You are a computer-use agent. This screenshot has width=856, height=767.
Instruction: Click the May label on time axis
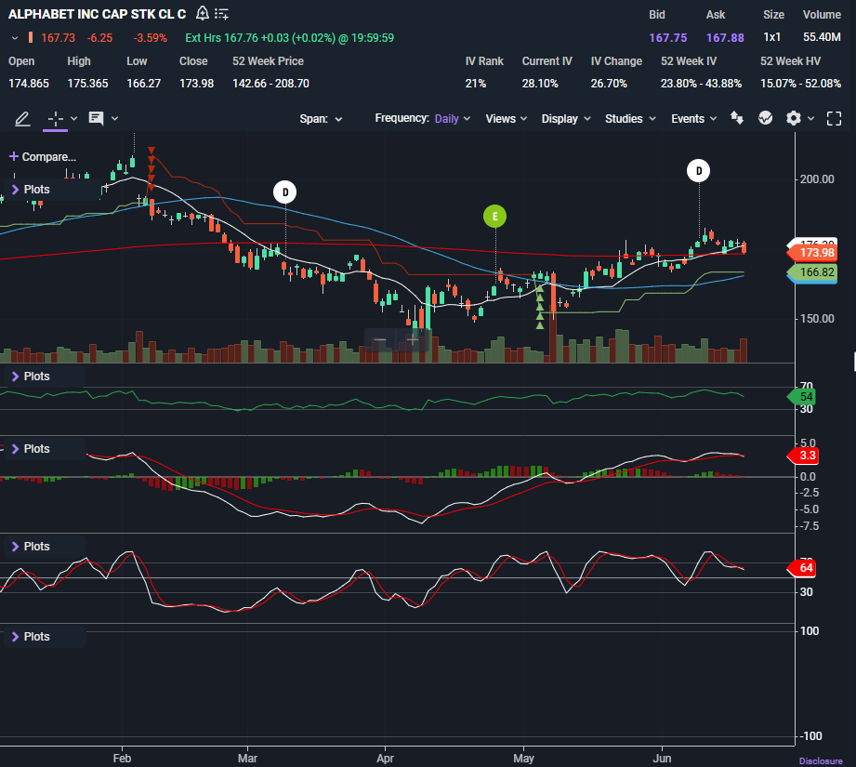[x=523, y=759]
